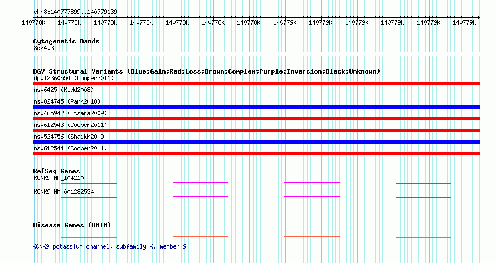The image size is (496, 263).
Task: Click the 8q24.3 band label
Action: (43, 48)
